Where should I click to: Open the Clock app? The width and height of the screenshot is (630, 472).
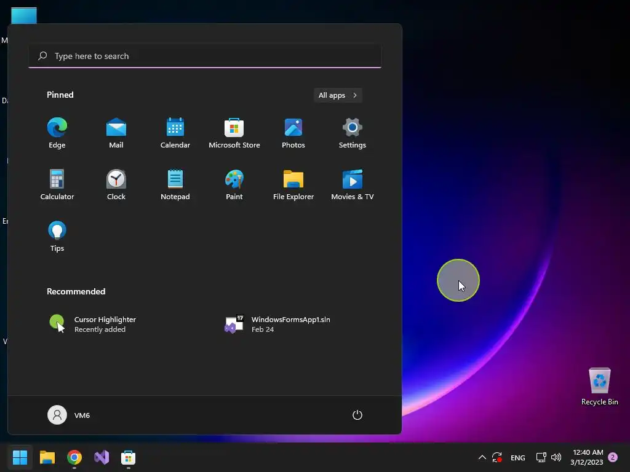pos(116,184)
